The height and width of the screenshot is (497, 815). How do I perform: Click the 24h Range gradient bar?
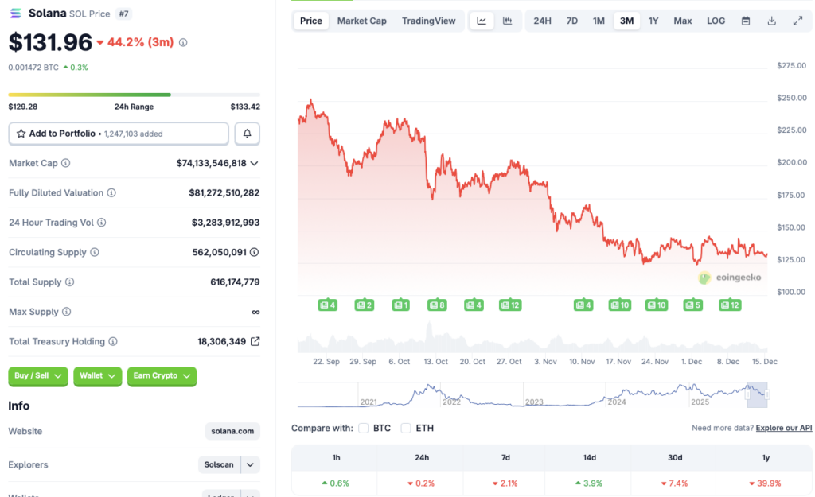click(135, 93)
